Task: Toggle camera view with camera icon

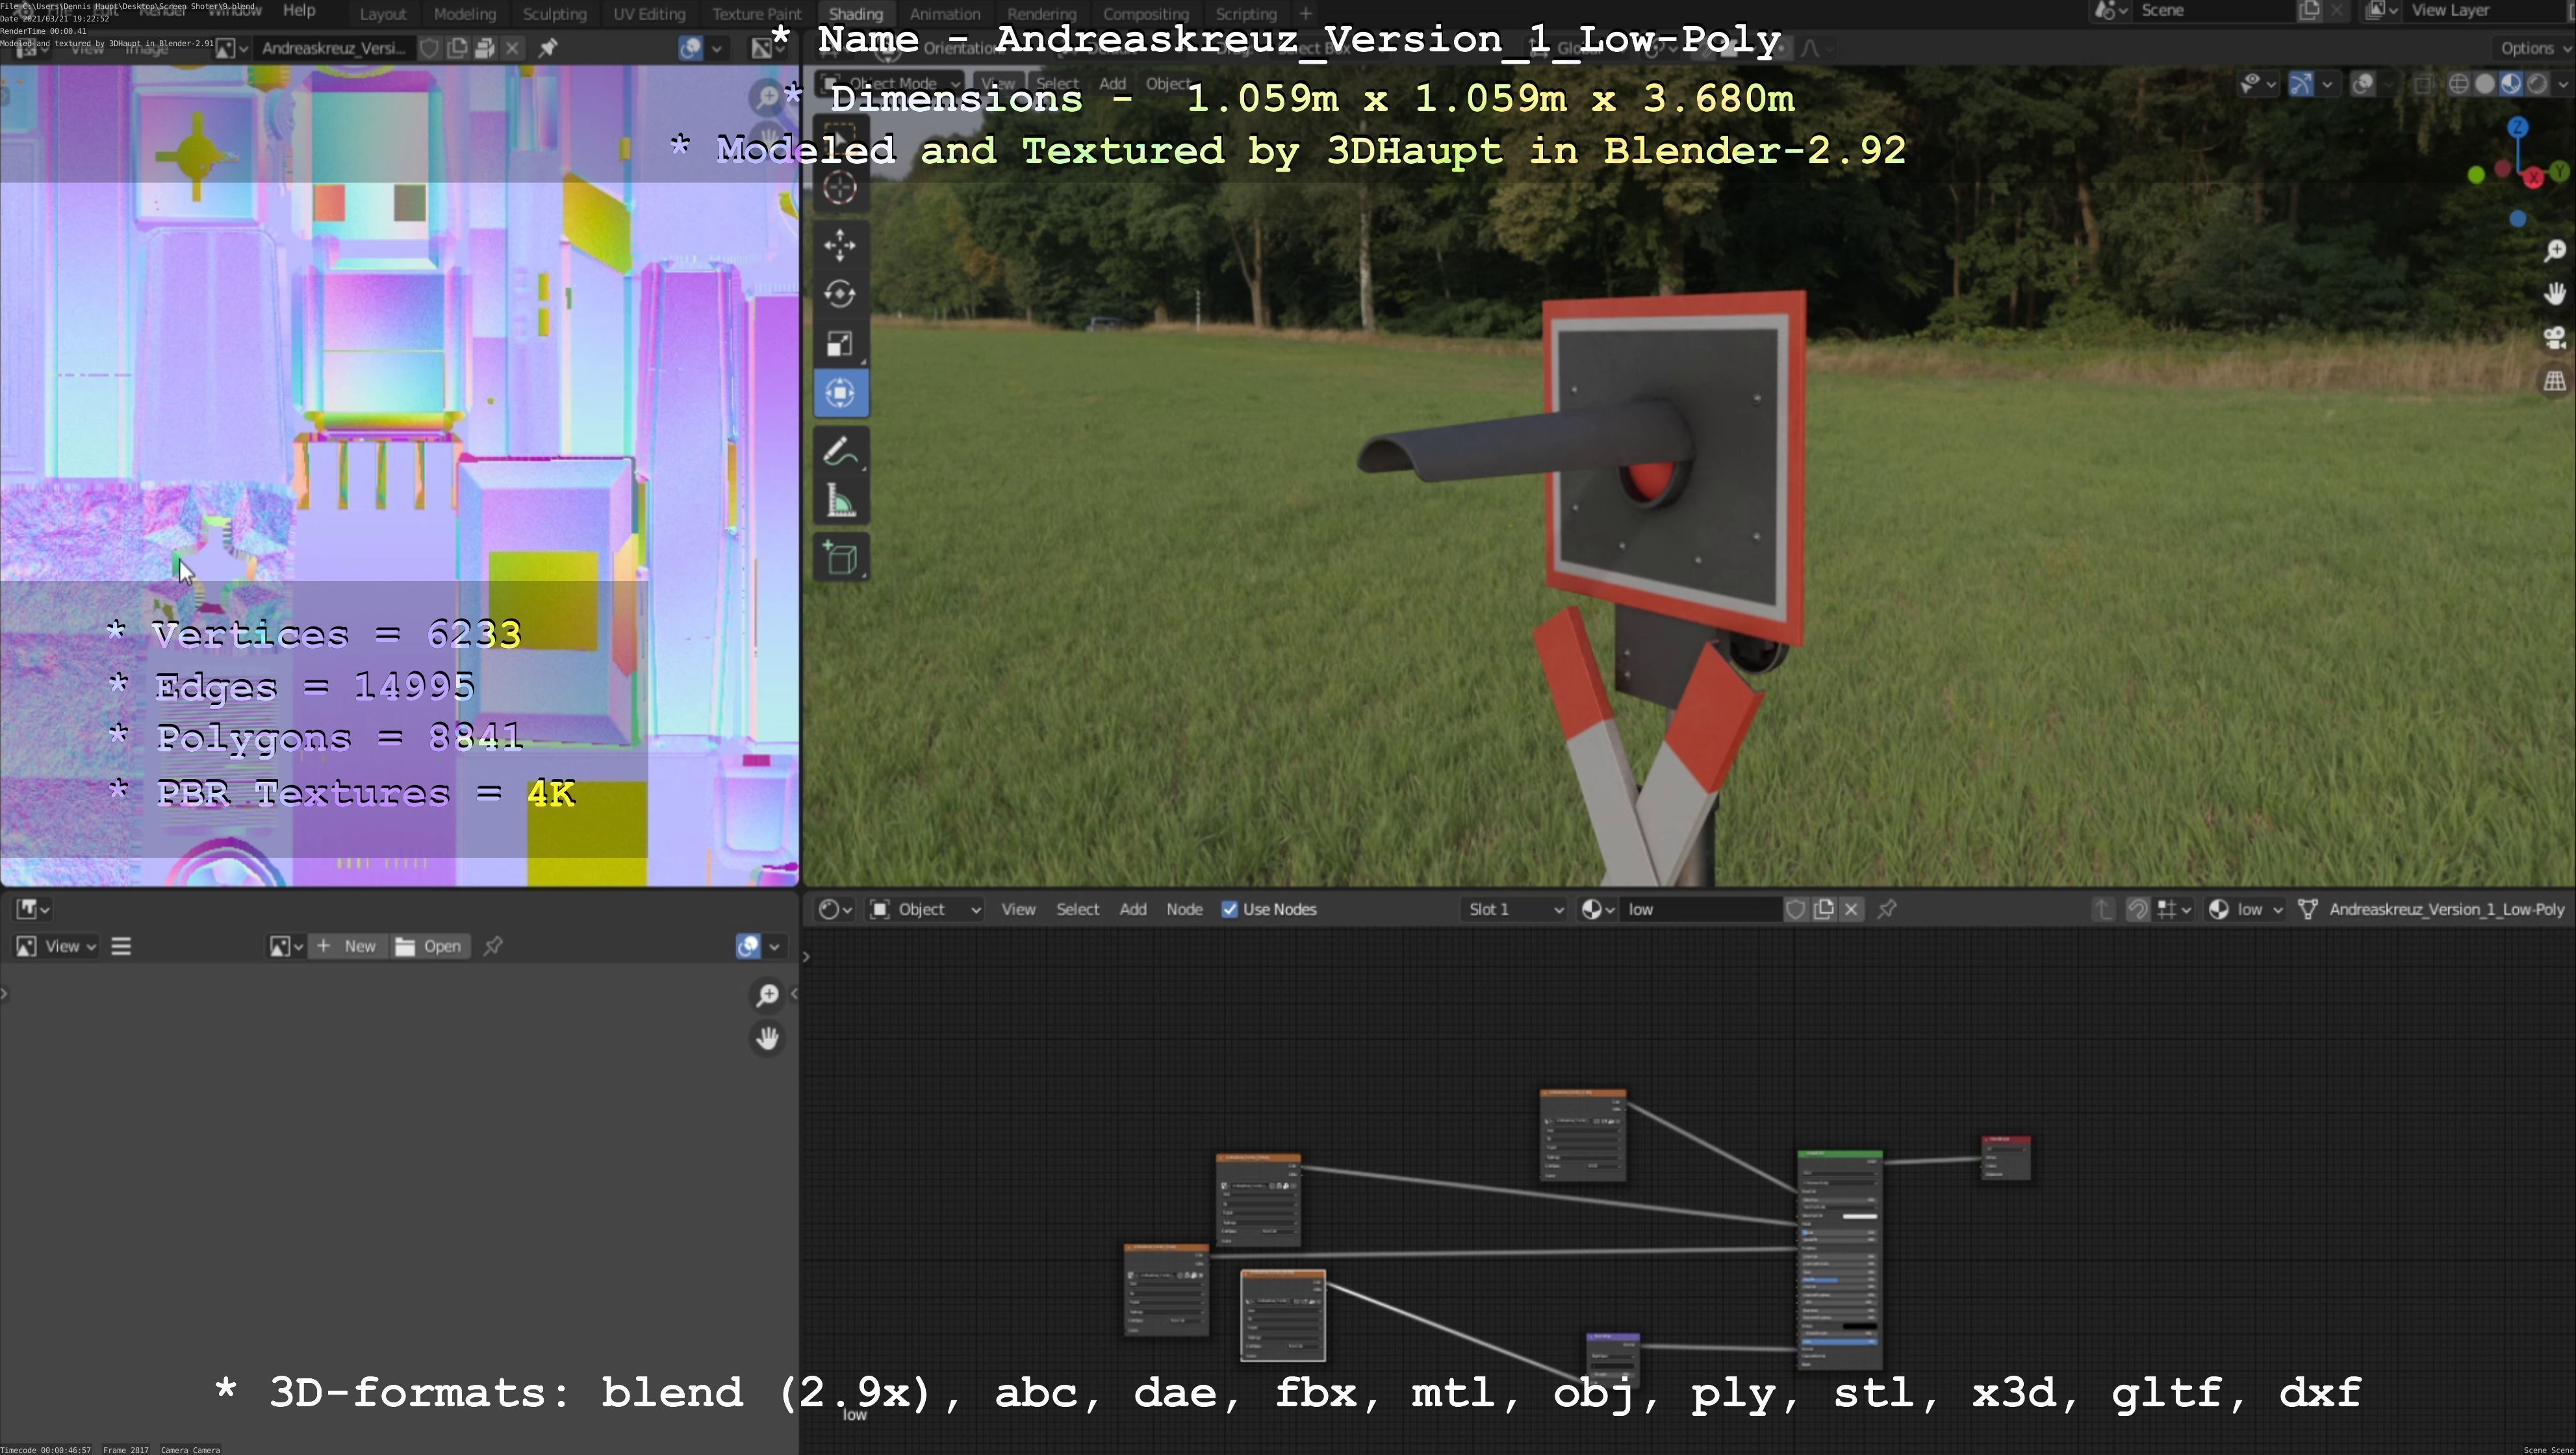Action: point(2555,338)
